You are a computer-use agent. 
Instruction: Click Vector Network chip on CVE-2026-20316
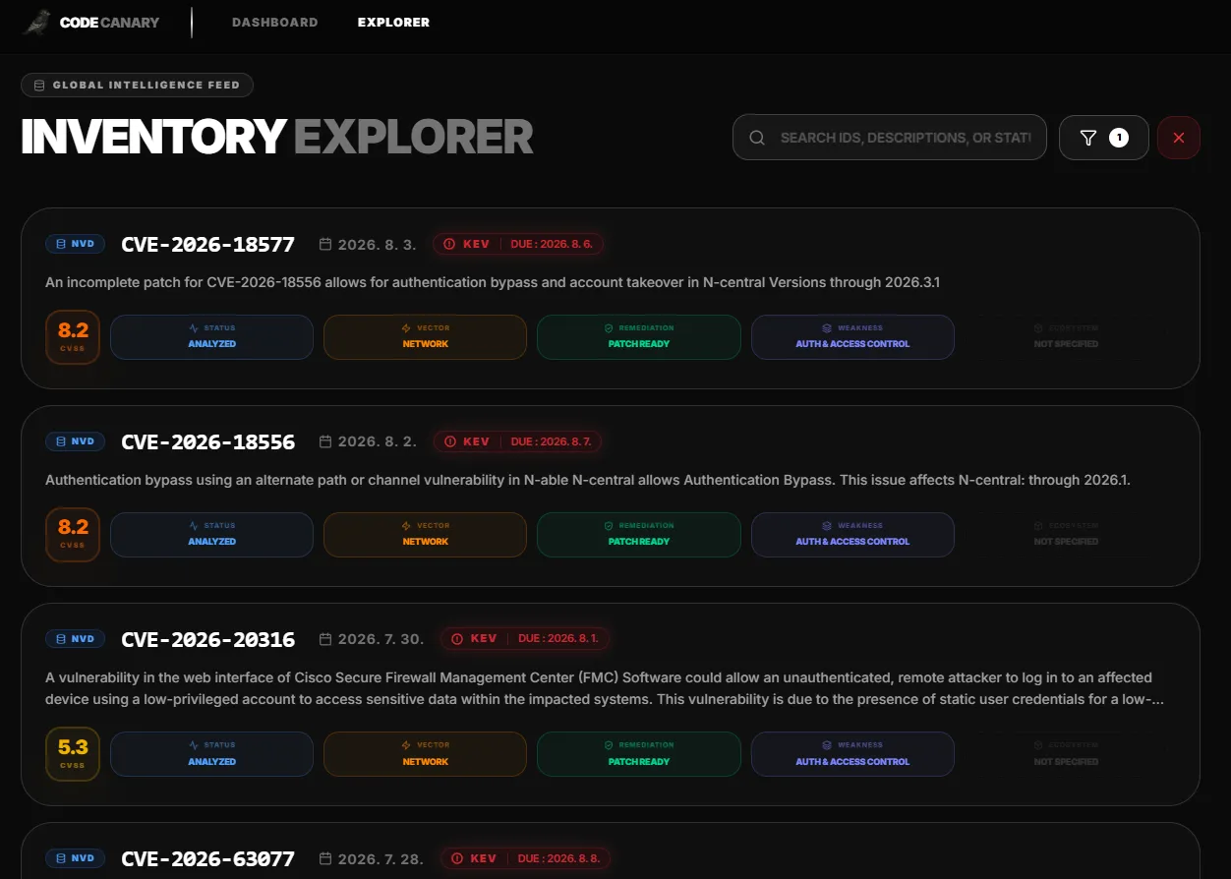425,755
